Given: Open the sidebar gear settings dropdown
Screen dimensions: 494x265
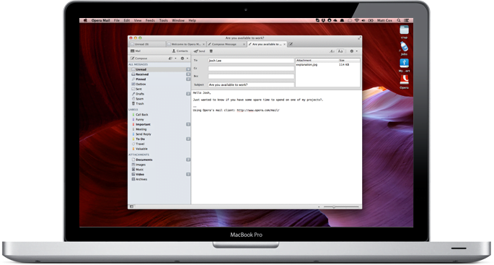Looking at the screenshot, I should click(185, 58).
